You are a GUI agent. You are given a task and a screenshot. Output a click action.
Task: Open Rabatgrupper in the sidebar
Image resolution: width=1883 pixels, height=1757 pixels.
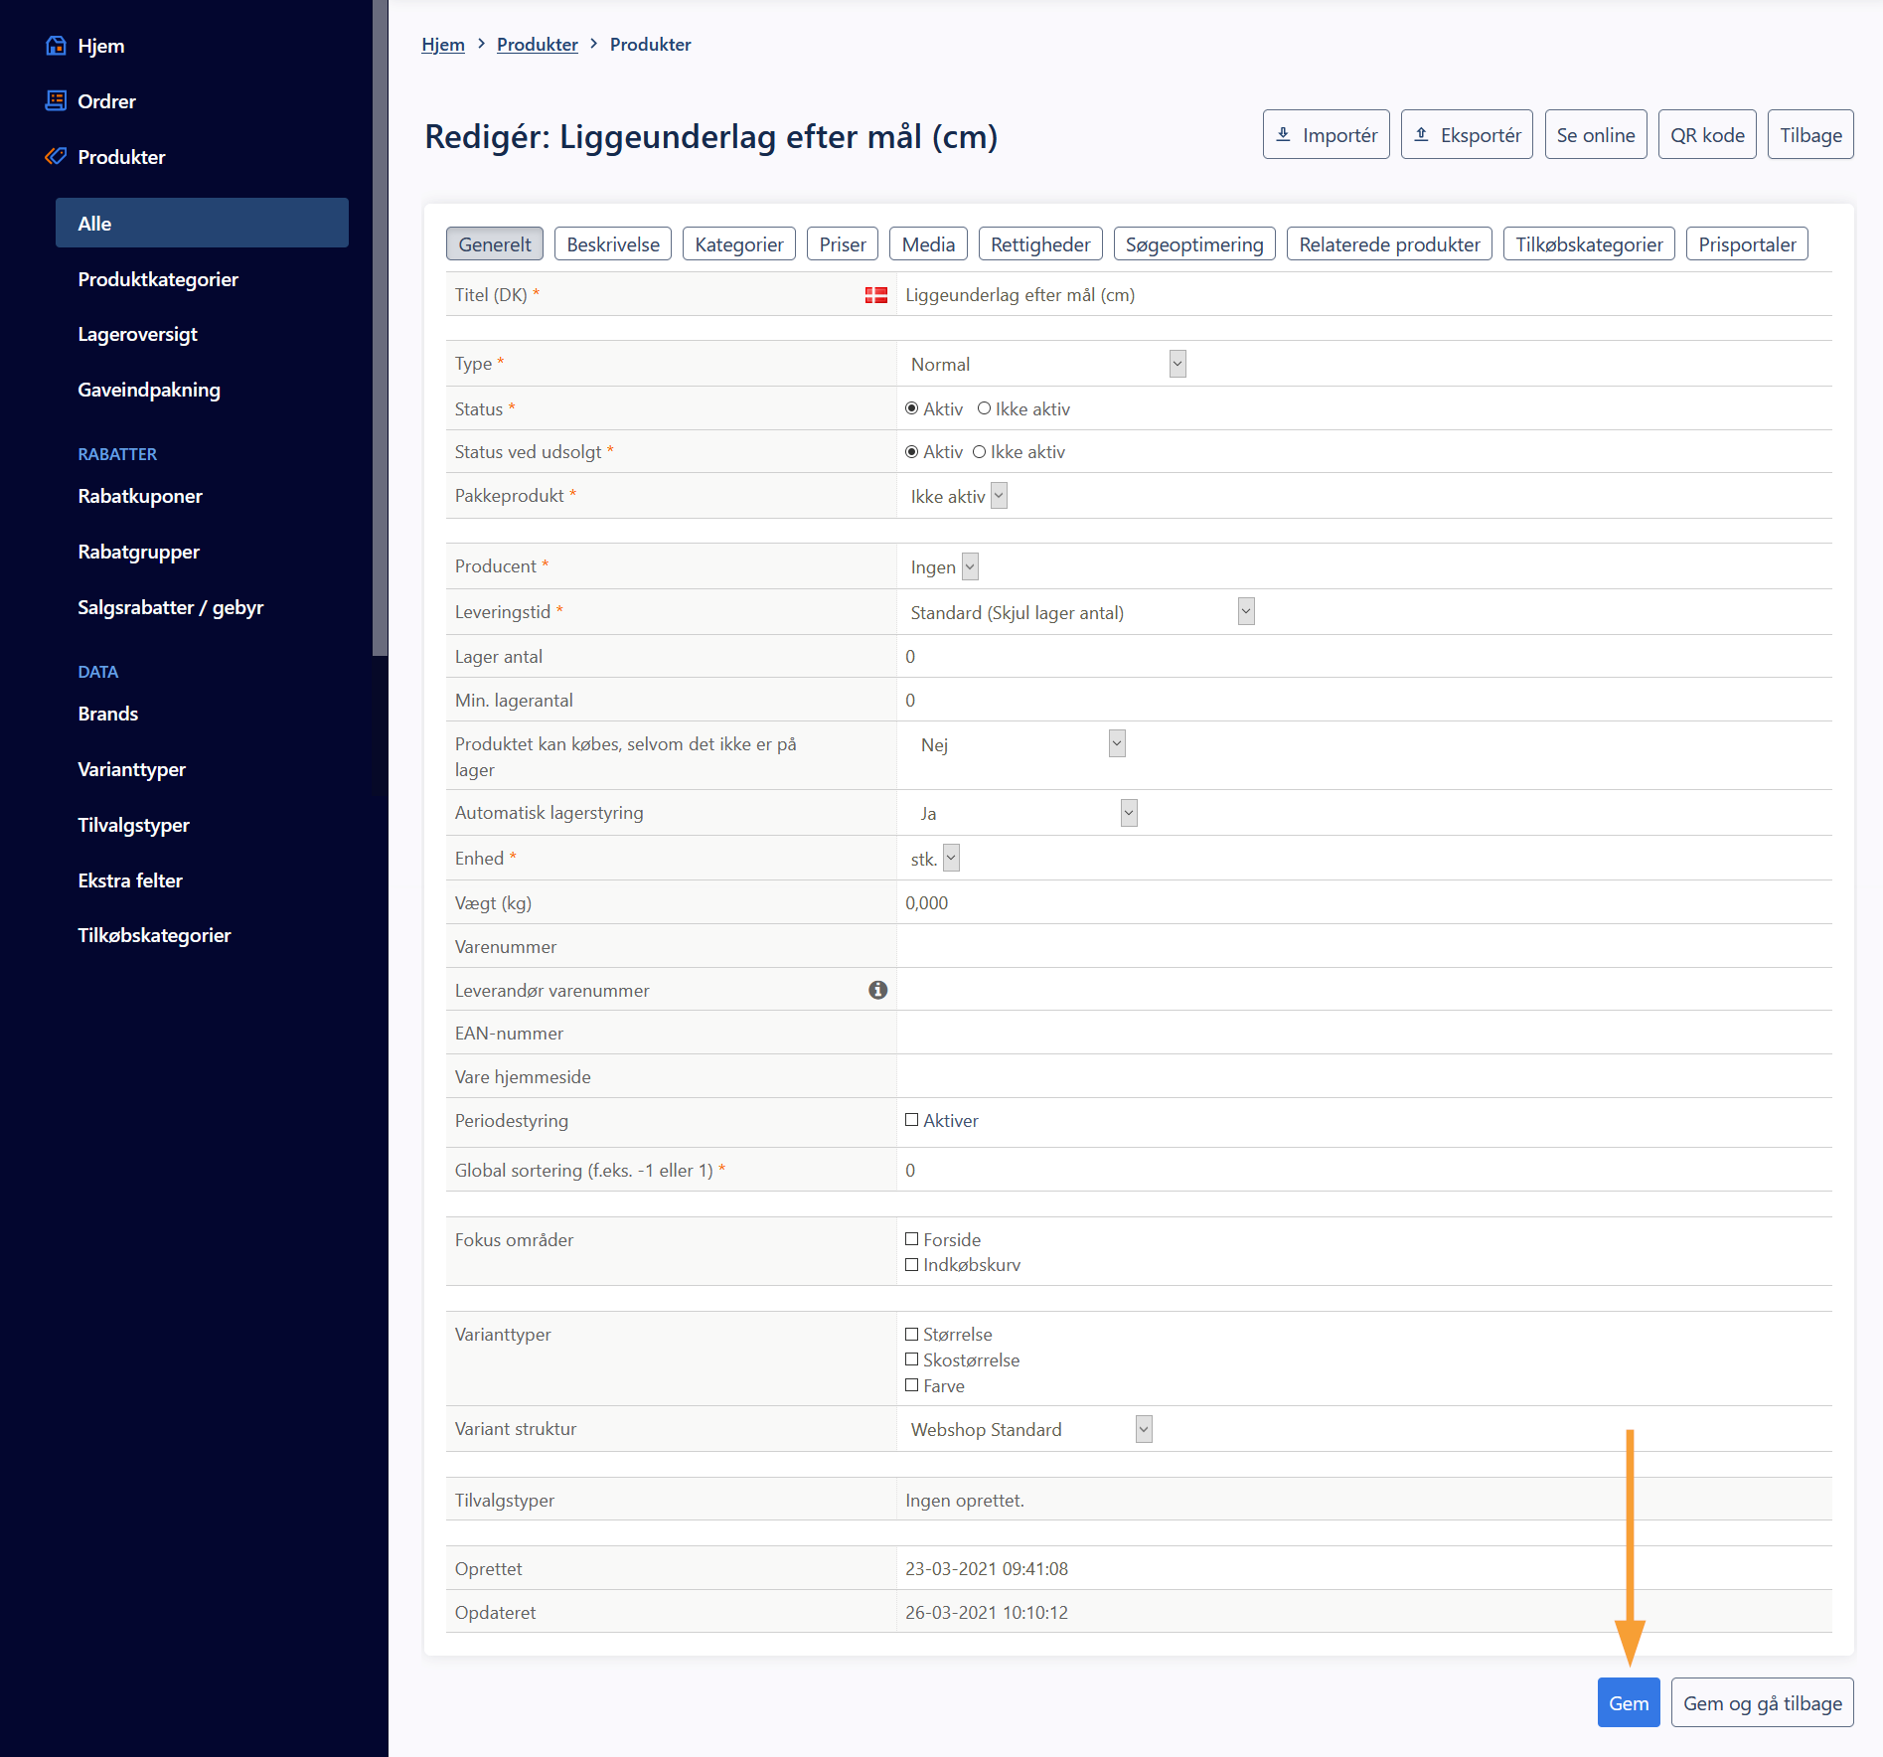(x=138, y=552)
